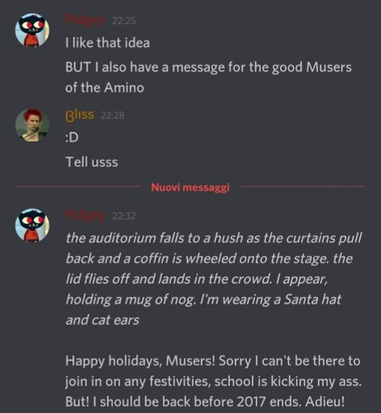Screen dimensions: 381x413
Task: Open cat avatar beside the 22:32 message
Action: [x=32, y=225]
